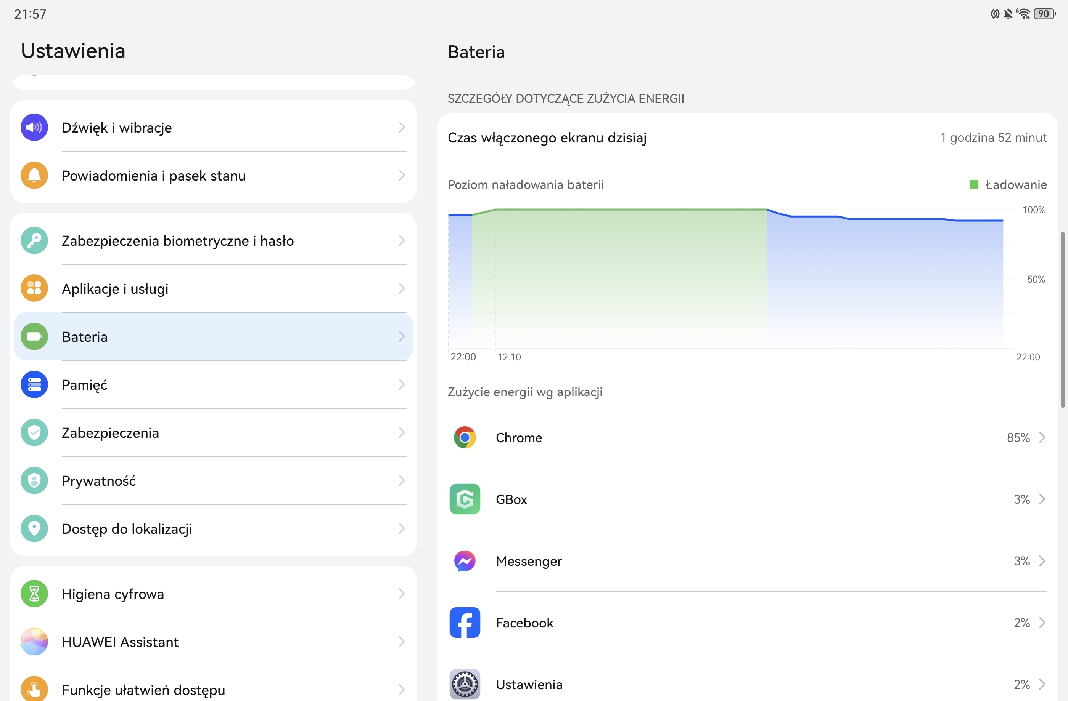
Task: Tap the Chrome 85% usage value
Action: [x=1018, y=437]
